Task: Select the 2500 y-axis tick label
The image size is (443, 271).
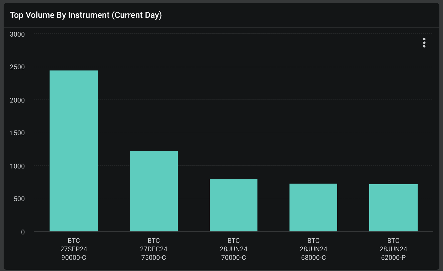Action: [x=17, y=67]
